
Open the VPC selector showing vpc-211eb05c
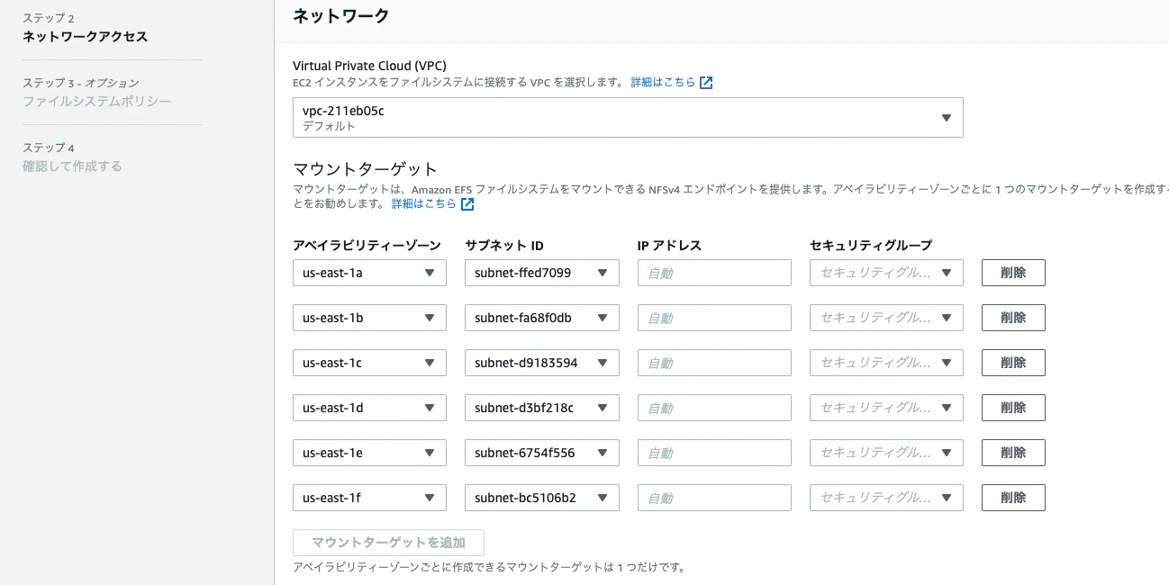click(x=628, y=118)
